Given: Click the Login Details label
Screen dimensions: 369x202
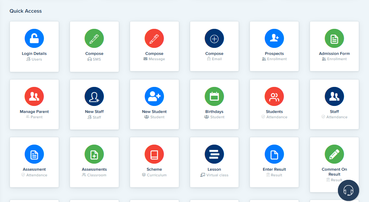Looking at the screenshot, I should pos(34,53).
